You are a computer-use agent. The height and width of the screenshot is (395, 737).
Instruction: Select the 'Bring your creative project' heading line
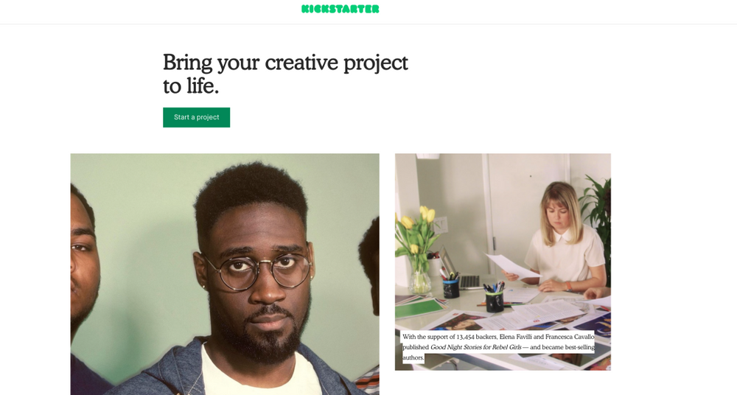(x=285, y=63)
